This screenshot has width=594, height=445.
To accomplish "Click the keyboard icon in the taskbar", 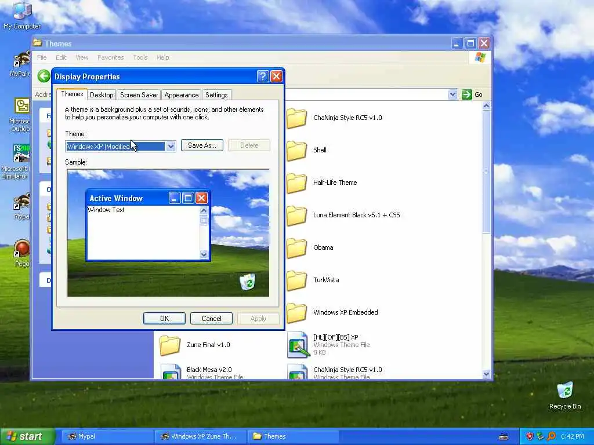I will click(x=504, y=437).
